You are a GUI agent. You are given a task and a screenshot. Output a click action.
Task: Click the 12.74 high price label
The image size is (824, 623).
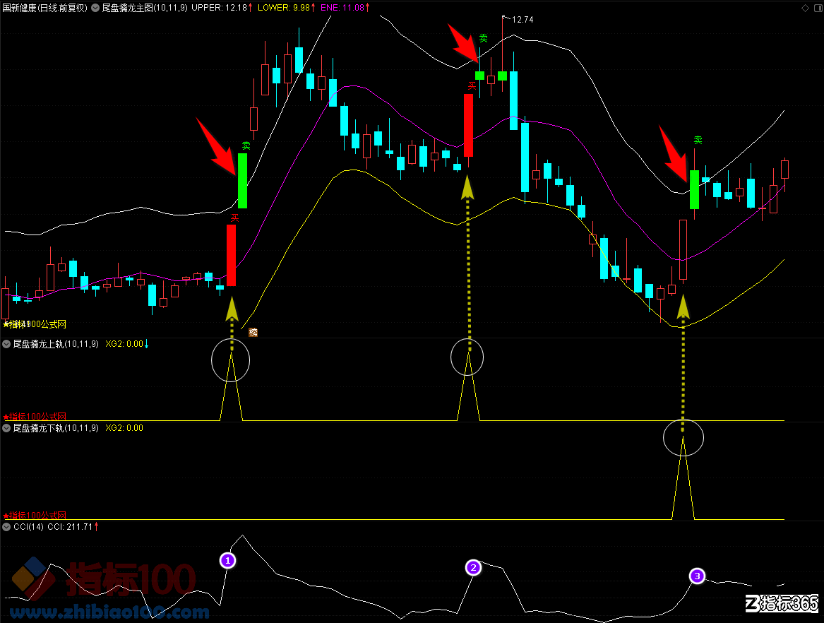523,20
